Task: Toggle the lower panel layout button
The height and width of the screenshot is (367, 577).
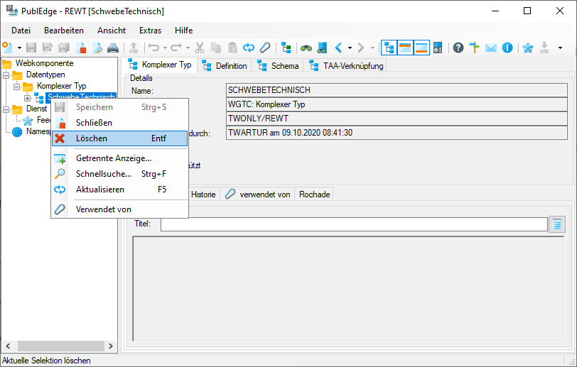Action: tap(421, 48)
